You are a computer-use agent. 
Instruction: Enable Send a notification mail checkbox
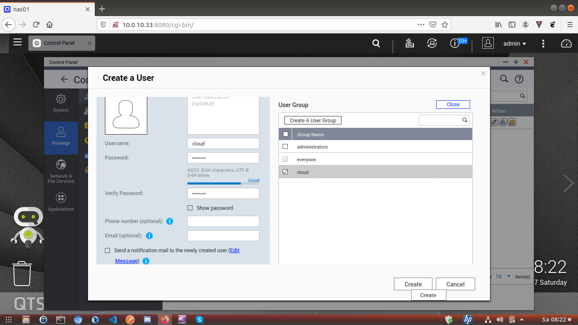coord(107,251)
